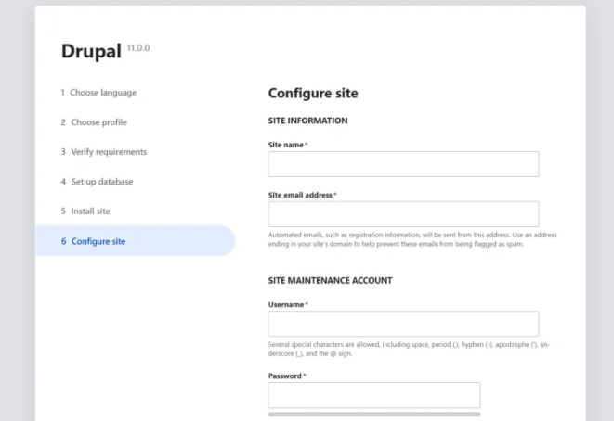
Task: Click the Site name input field
Action: pos(403,164)
